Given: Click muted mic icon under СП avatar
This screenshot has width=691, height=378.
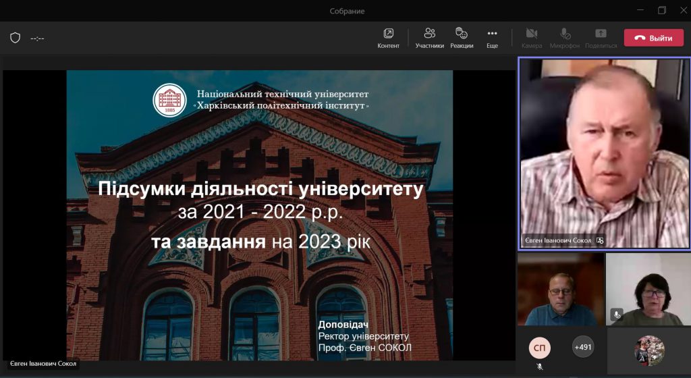Looking at the screenshot, I should (539, 367).
